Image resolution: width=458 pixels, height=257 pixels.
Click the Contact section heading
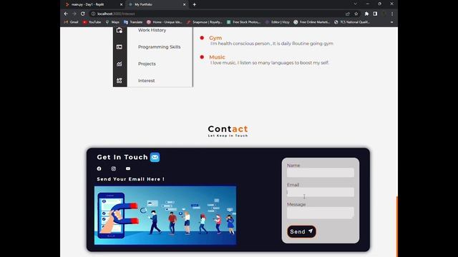(x=228, y=128)
